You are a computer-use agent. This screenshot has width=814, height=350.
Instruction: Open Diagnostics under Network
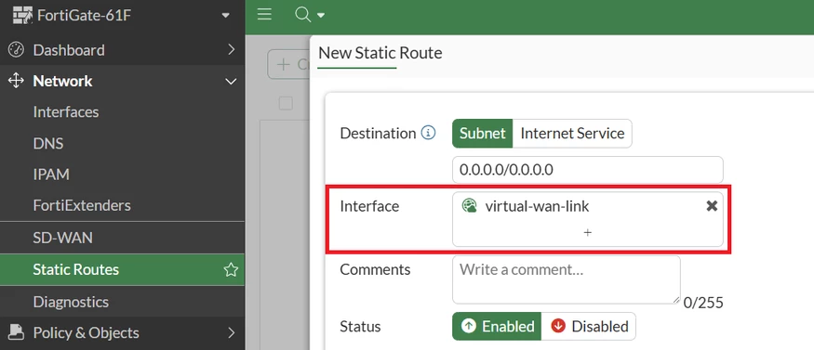pos(71,302)
